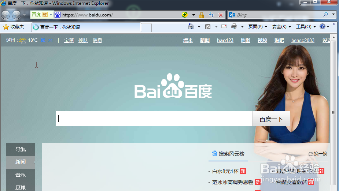Viewport: 339px width, 191px height.
Task: Click the Help question mark icon
Action: coord(323,26)
